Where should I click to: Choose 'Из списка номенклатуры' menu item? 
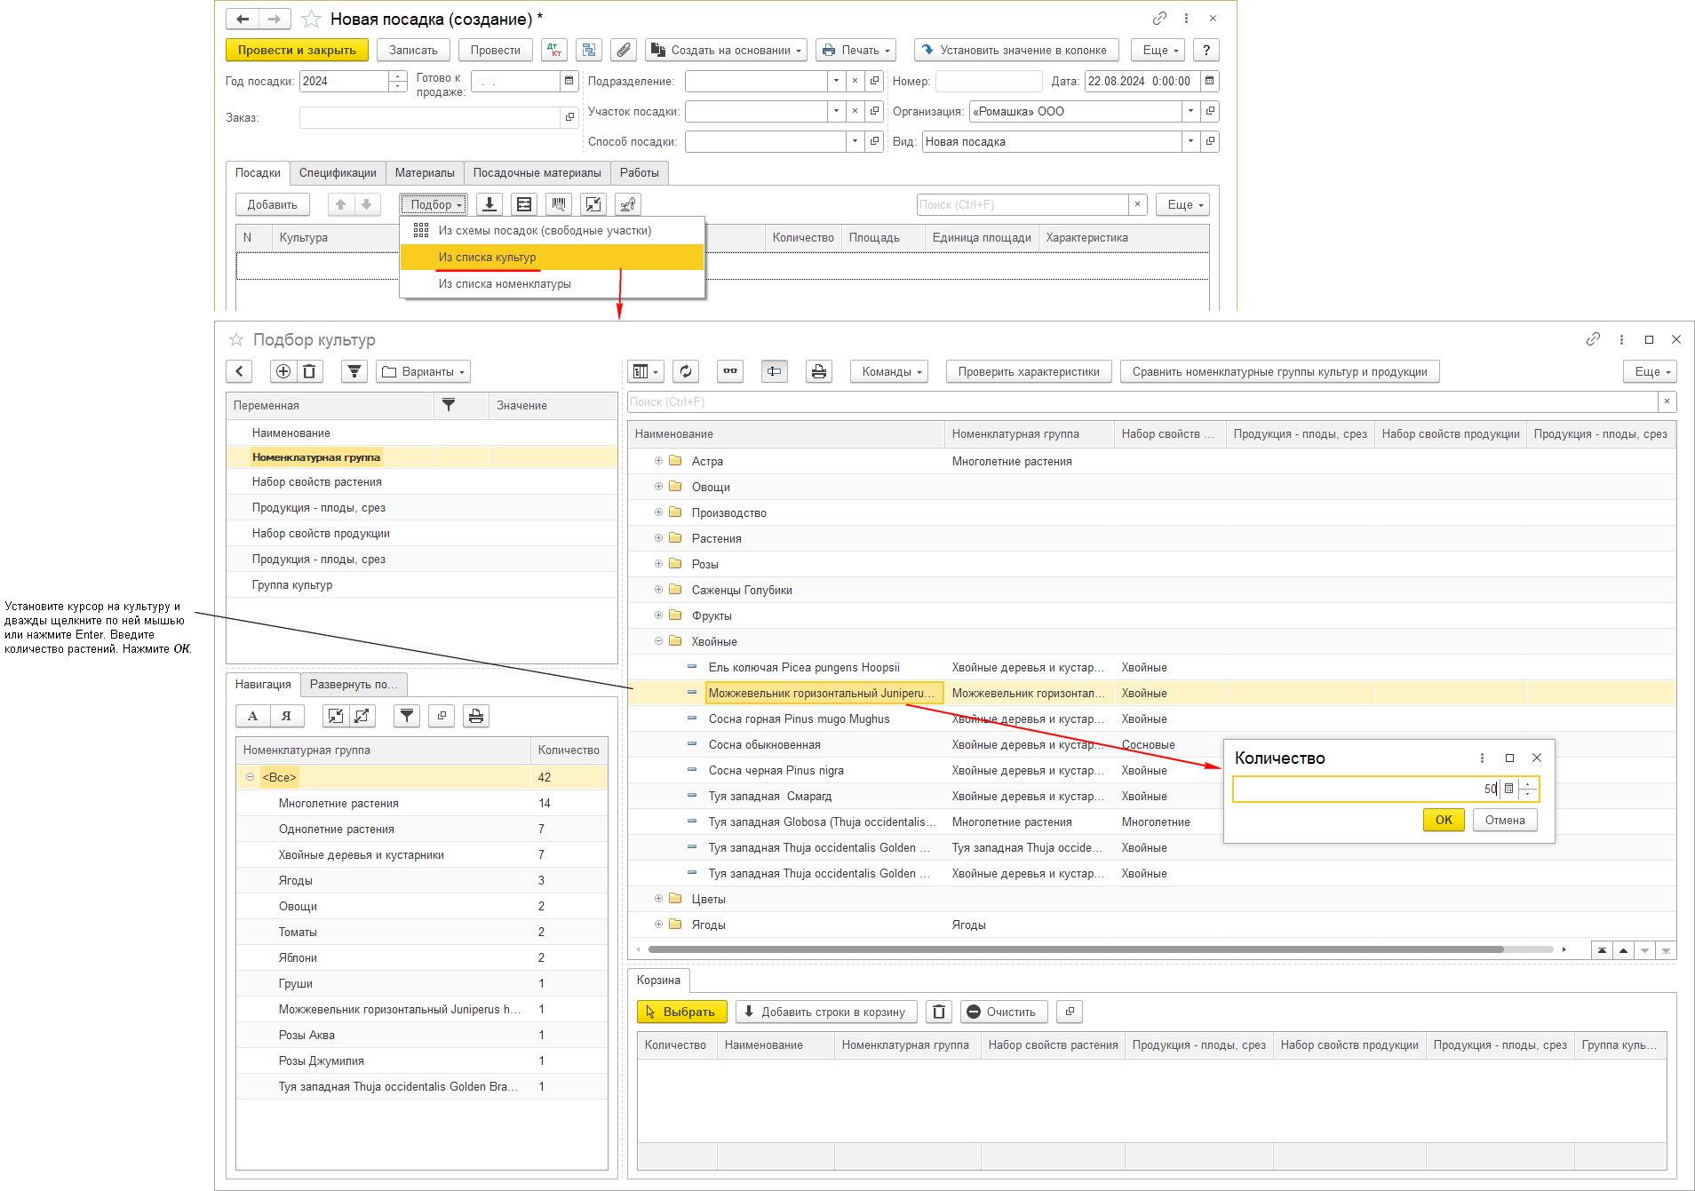[x=504, y=284]
